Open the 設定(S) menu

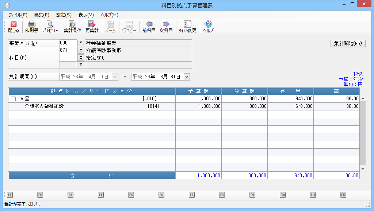tap(64, 15)
